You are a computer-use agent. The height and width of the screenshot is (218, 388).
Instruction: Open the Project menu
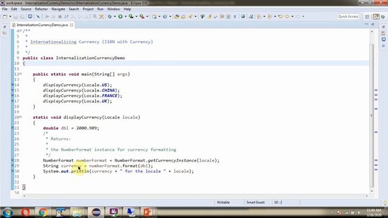(88, 9)
